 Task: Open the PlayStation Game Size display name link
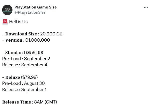[x=36, y=7]
